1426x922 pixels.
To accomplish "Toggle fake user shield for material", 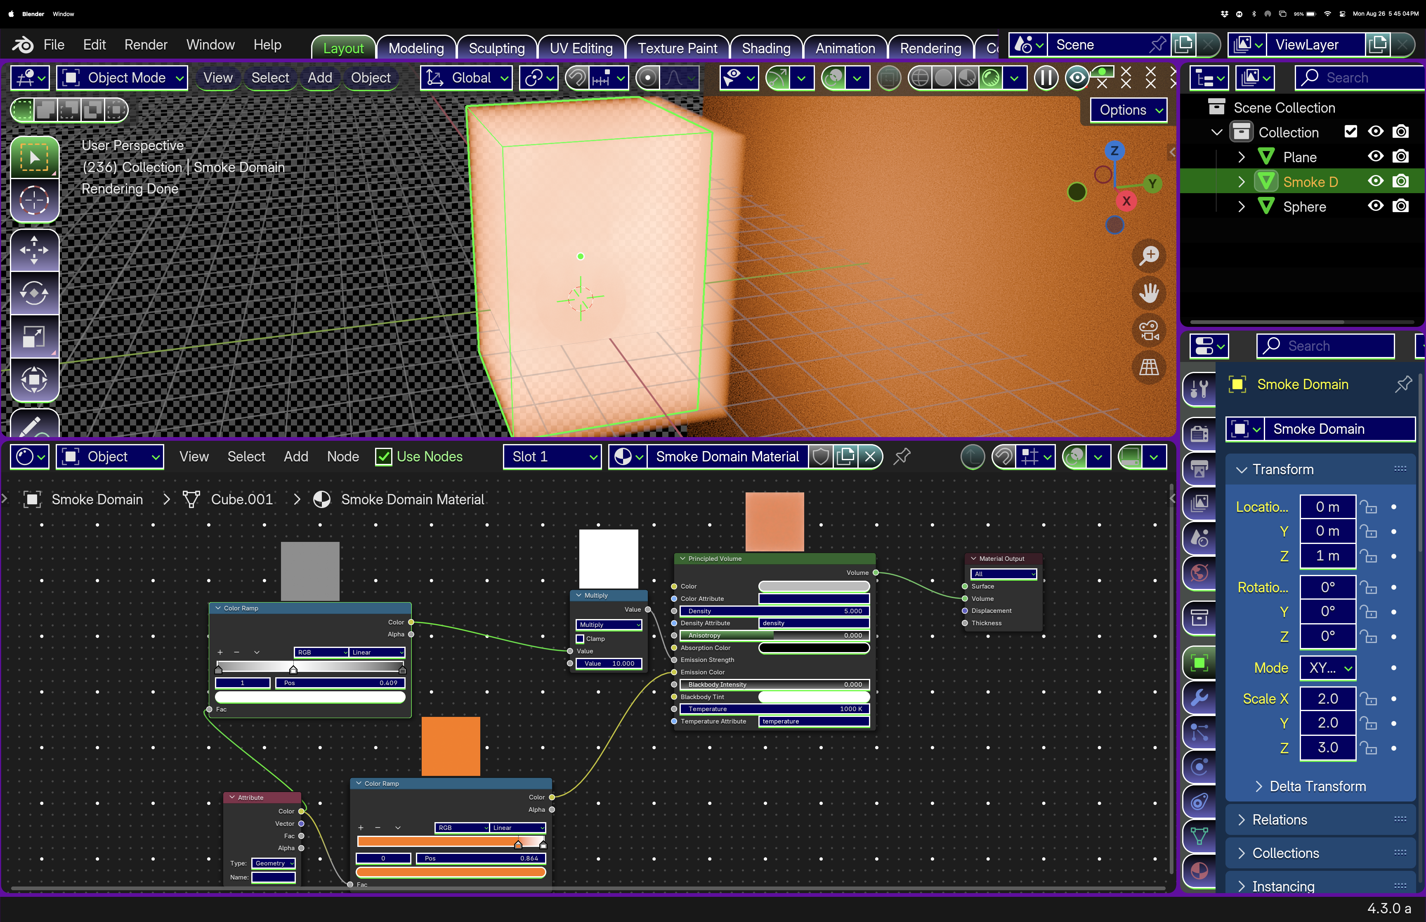I will pos(821,457).
